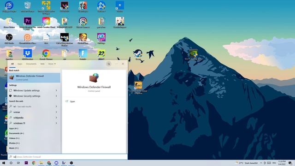
Task: Launch Adobe Premiere Pro desktop shortcut
Action: click(x=28, y=22)
